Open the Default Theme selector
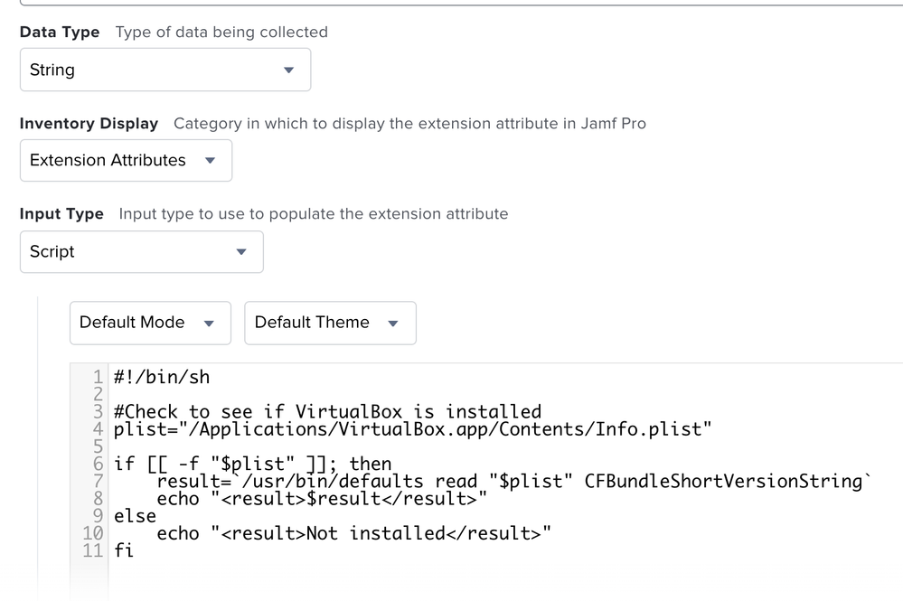The width and height of the screenshot is (903, 601). pos(330,323)
